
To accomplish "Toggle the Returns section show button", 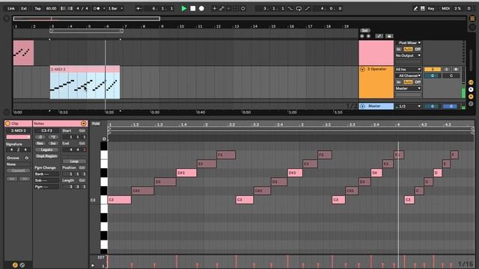I will (471, 90).
